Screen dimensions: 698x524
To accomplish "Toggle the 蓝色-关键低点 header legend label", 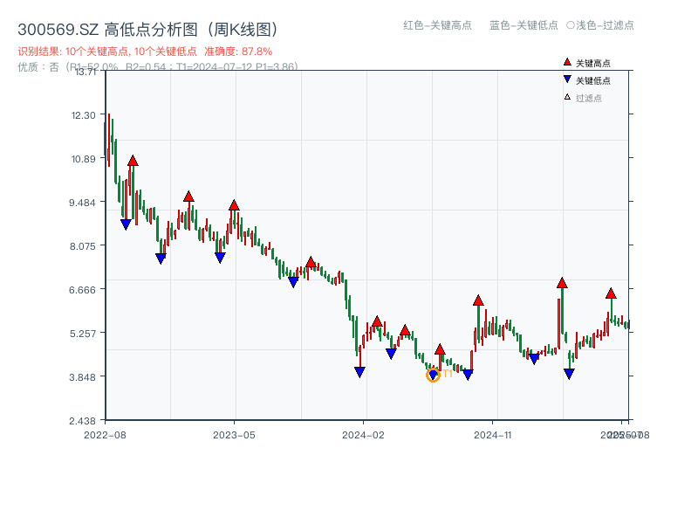I will point(523,25).
